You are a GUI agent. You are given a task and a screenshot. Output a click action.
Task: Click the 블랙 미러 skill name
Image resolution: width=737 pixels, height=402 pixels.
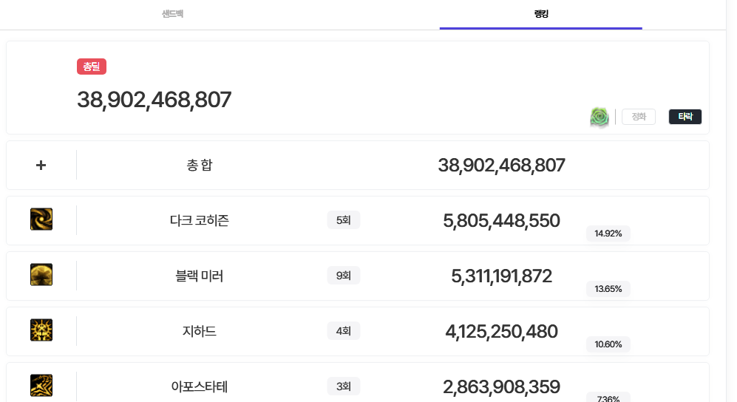[200, 276]
